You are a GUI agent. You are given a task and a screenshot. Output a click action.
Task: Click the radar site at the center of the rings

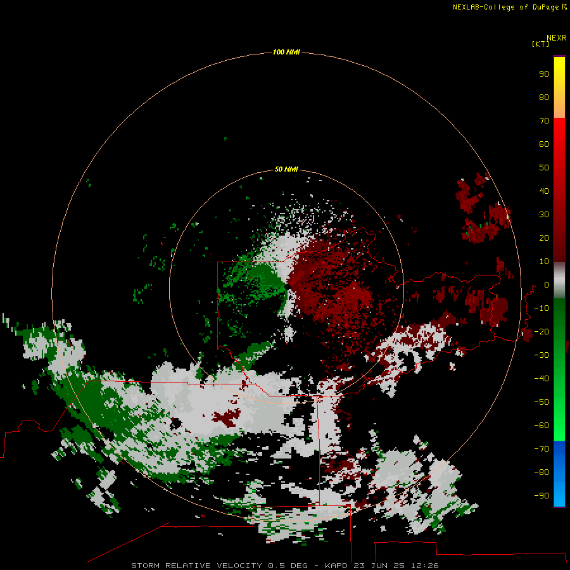tap(286, 287)
